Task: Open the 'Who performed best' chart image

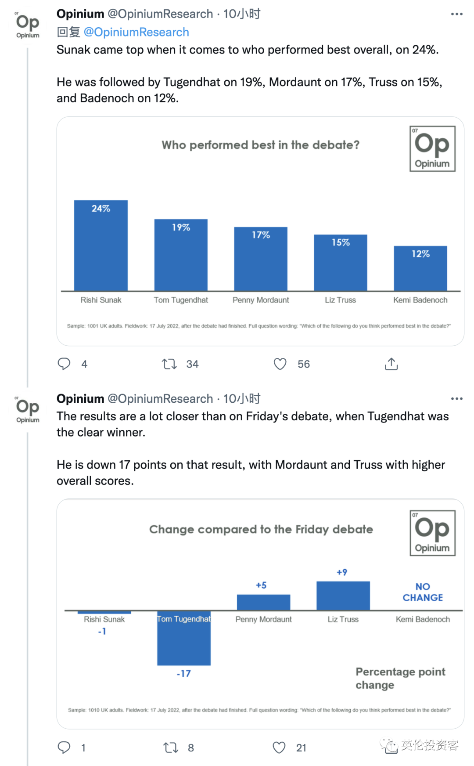Action: 260,231
